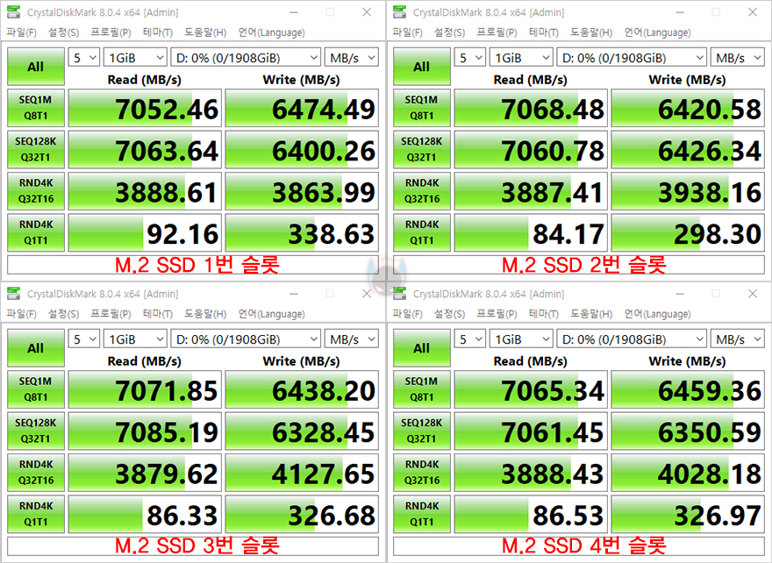Select the 84.17 read result
This screenshot has height=563, width=772.
pos(531,232)
